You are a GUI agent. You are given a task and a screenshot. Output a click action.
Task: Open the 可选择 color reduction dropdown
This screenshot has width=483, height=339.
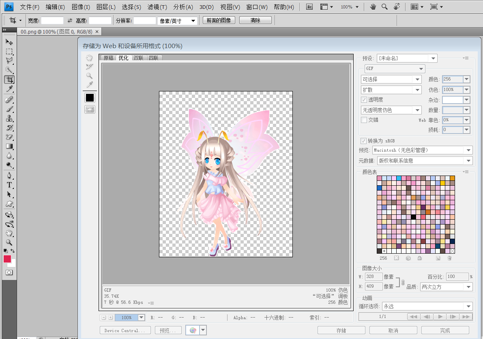[x=391, y=79]
